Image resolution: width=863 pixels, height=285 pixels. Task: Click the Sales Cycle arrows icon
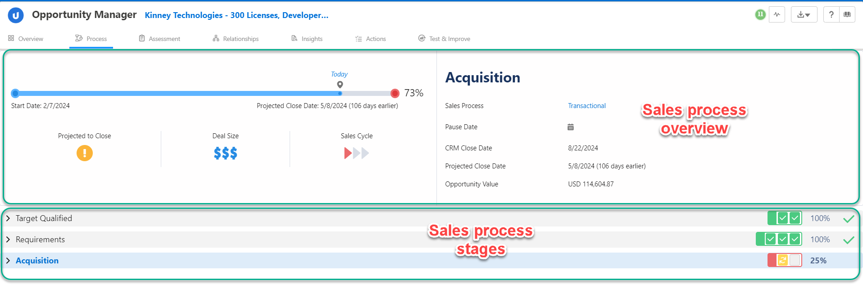tap(356, 154)
